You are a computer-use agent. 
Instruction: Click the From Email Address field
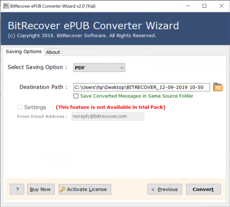click(x=108, y=116)
